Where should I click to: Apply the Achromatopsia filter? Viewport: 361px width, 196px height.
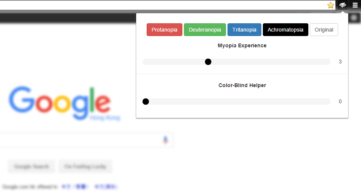(x=285, y=30)
